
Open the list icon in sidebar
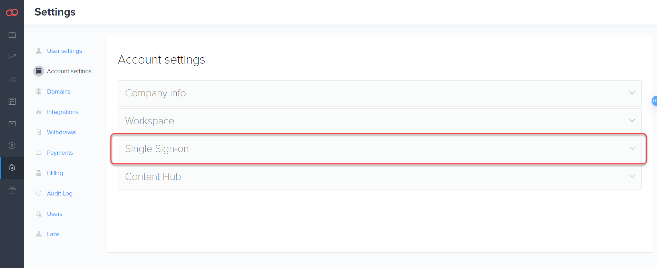click(x=12, y=102)
